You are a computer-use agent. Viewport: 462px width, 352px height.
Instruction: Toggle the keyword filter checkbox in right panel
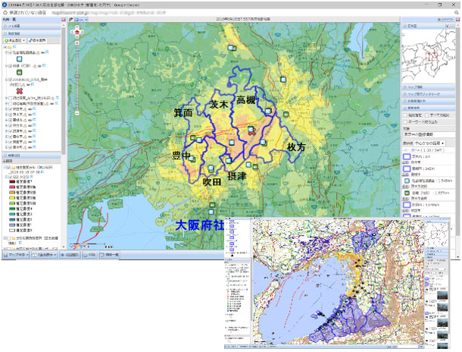pyautogui.click(x=405, y=121)
